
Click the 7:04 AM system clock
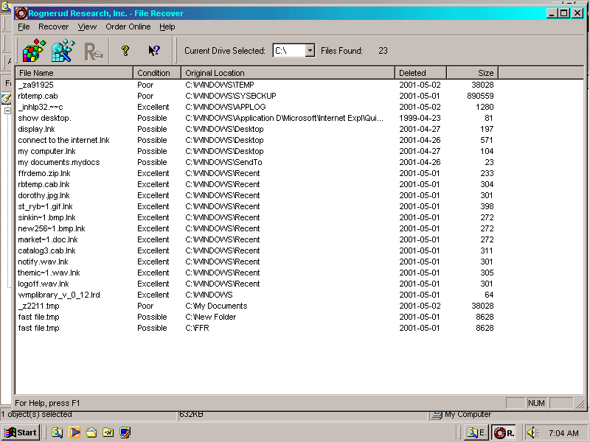(x=563, y=433)
